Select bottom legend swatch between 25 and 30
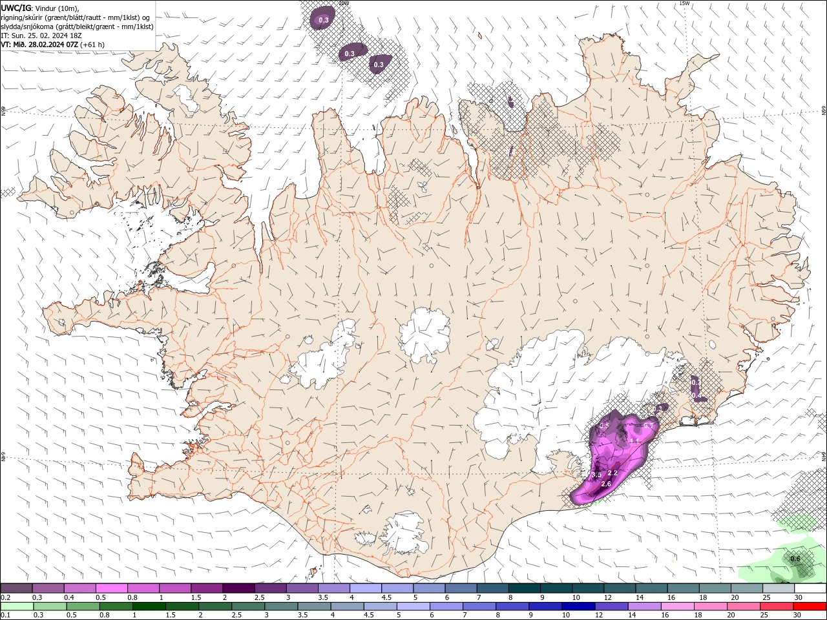 coord(777,606)
